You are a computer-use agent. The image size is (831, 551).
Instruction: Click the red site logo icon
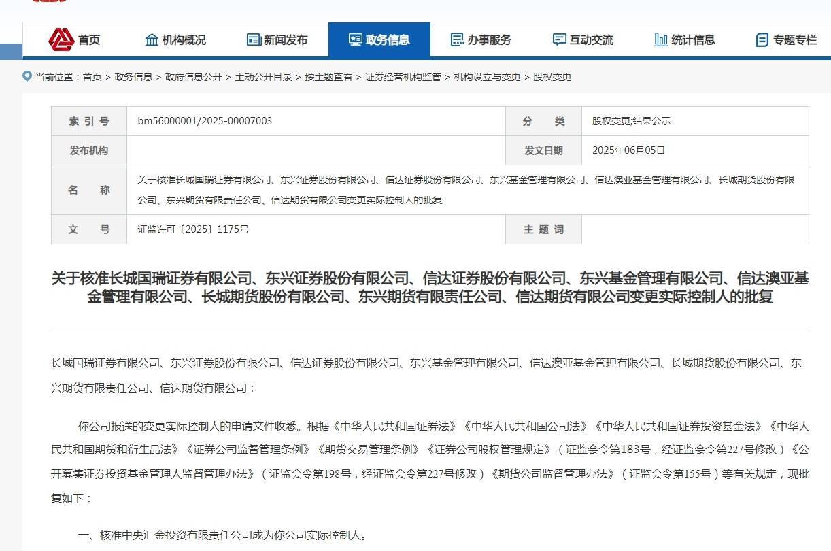(x=61, y=39)
